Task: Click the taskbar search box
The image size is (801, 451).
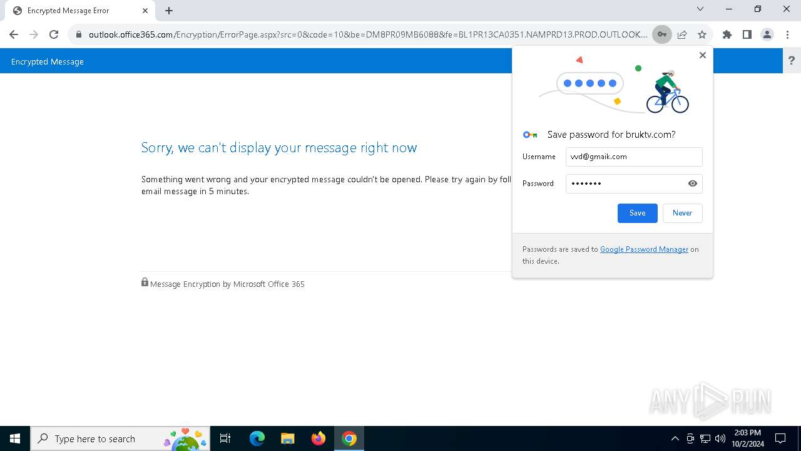Action: [x=120, y=438]
